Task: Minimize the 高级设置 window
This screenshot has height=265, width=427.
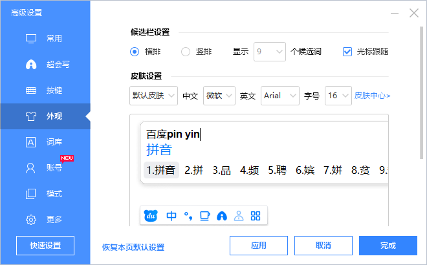Action: coord(395,13)
